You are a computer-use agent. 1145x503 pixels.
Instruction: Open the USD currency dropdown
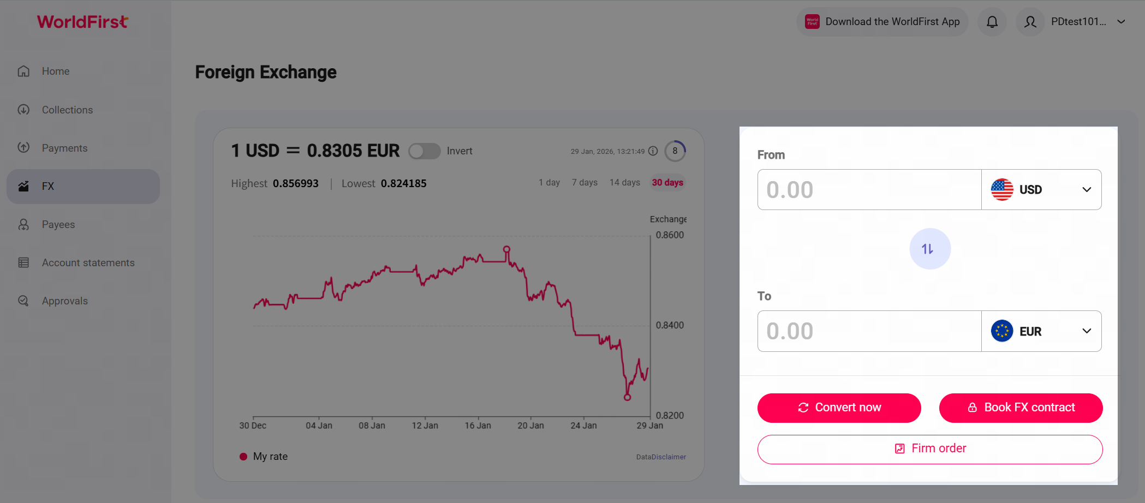click(x=1041, y=190)
